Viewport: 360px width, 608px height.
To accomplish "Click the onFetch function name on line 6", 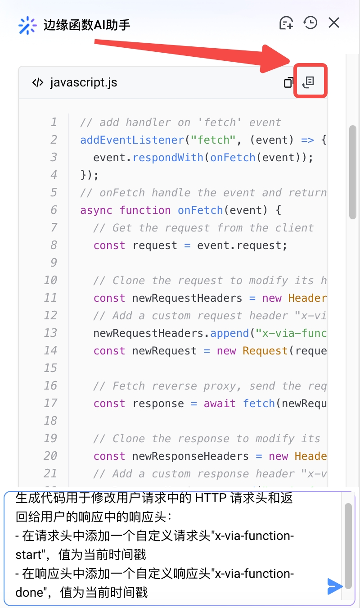I will 200,210.
